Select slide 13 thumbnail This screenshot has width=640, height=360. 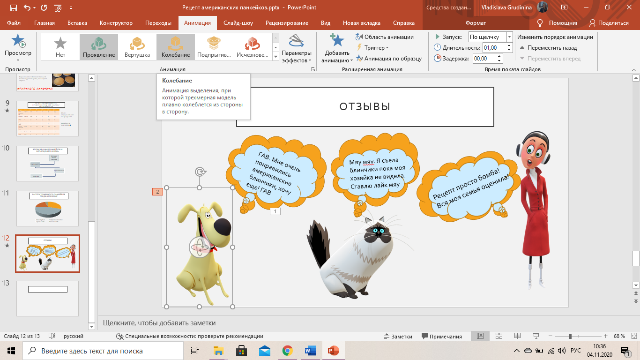click(47, 298)
